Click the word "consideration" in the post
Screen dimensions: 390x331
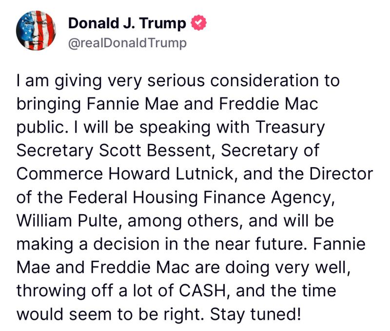(268, 80)
